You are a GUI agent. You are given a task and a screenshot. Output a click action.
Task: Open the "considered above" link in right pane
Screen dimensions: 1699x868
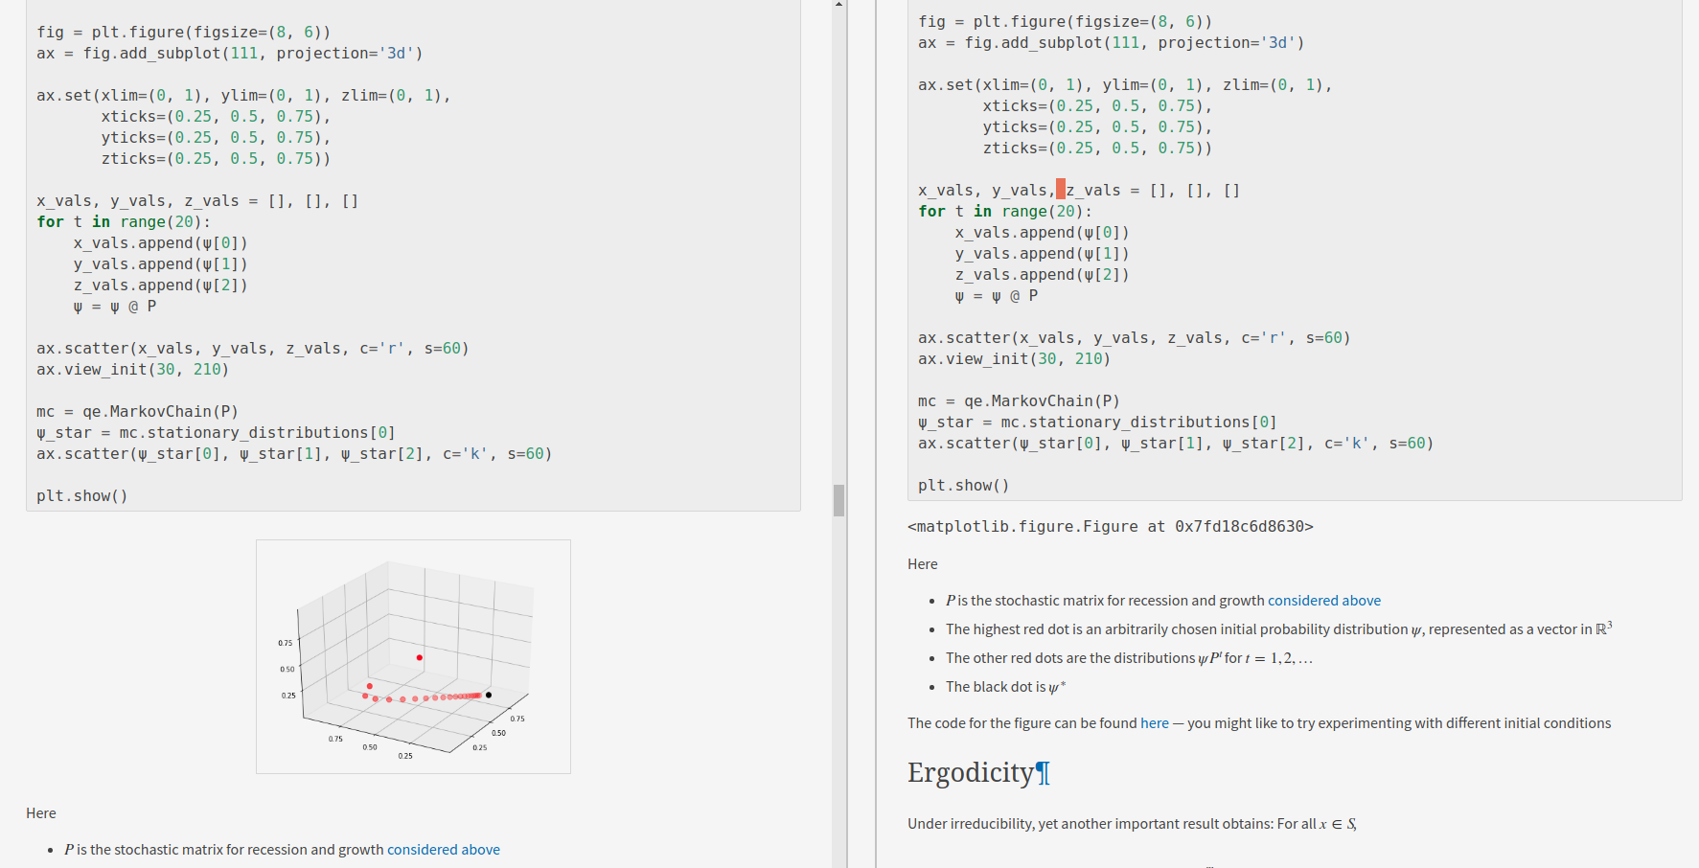tap(1324, 601)
